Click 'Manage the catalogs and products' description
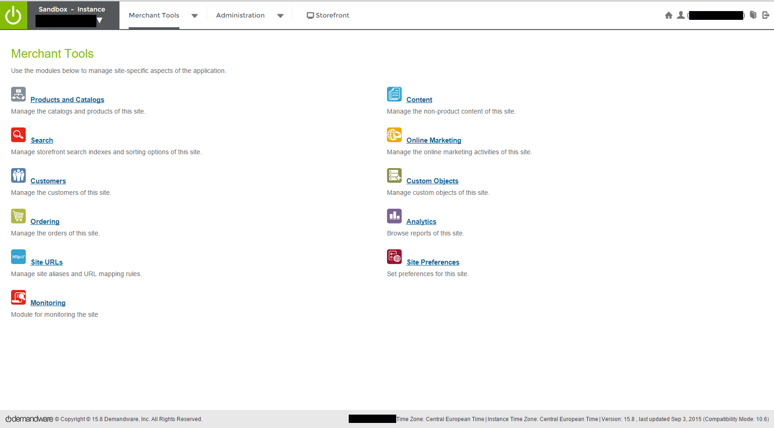 [x=78, y=111]
